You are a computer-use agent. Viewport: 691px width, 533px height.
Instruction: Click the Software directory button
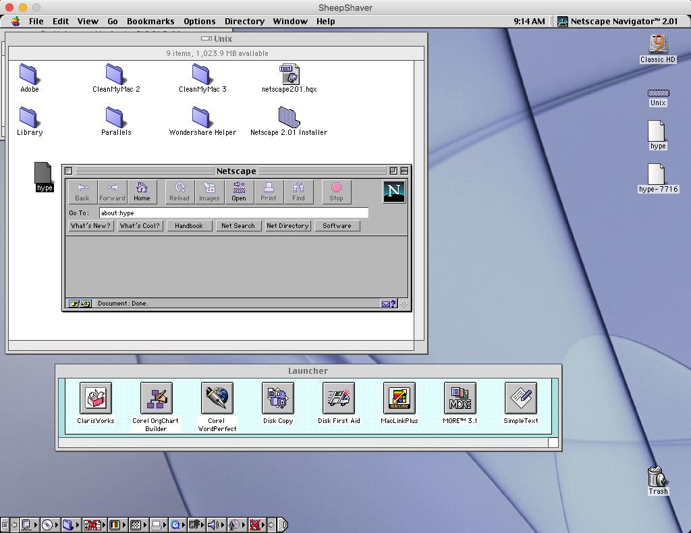(337, 225)
